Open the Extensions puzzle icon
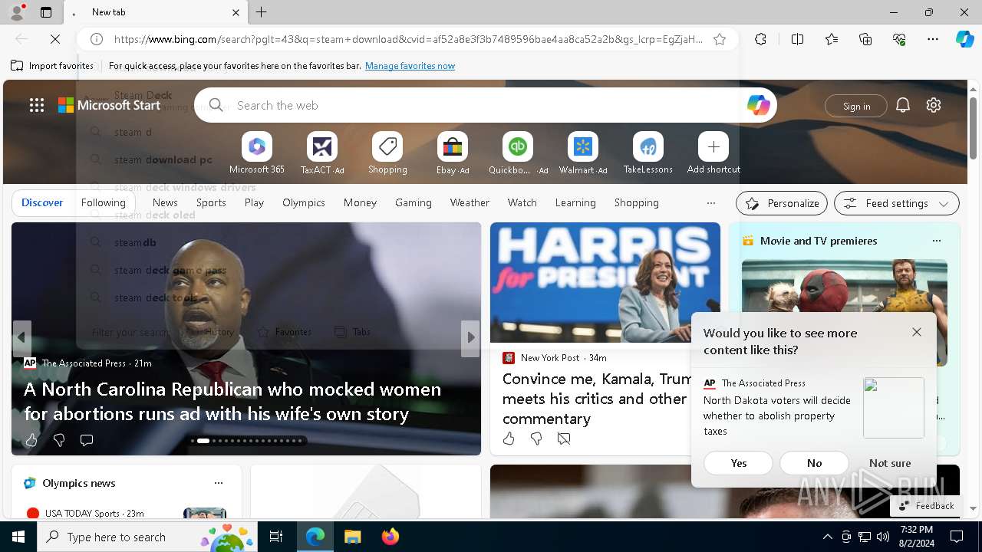The image size is (982, 552). (760, 39)
